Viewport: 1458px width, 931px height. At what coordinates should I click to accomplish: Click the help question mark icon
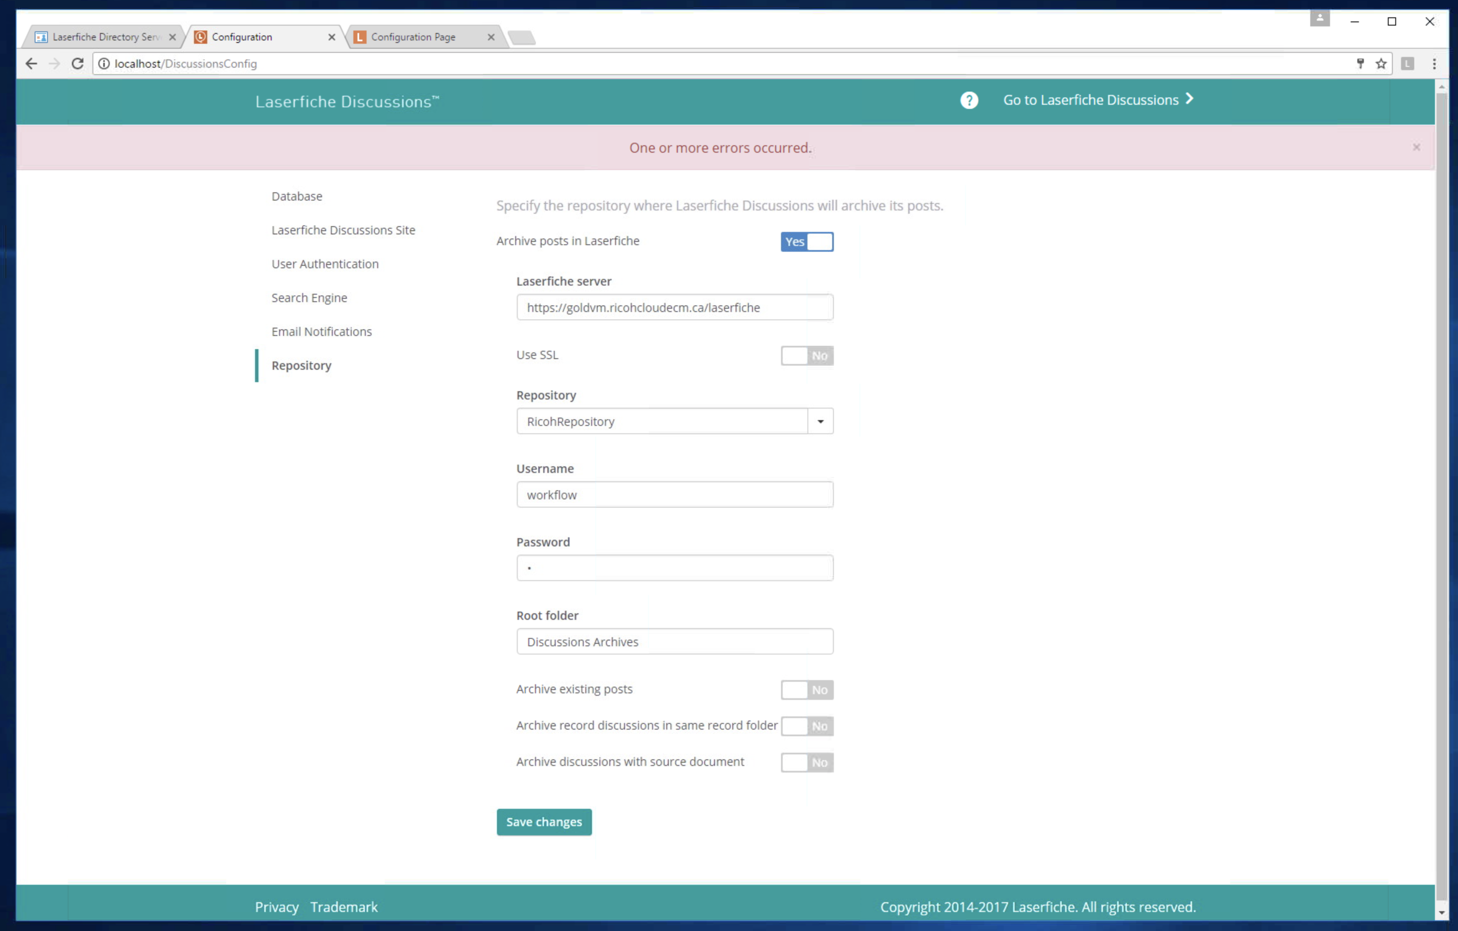(x=969, y=100)
